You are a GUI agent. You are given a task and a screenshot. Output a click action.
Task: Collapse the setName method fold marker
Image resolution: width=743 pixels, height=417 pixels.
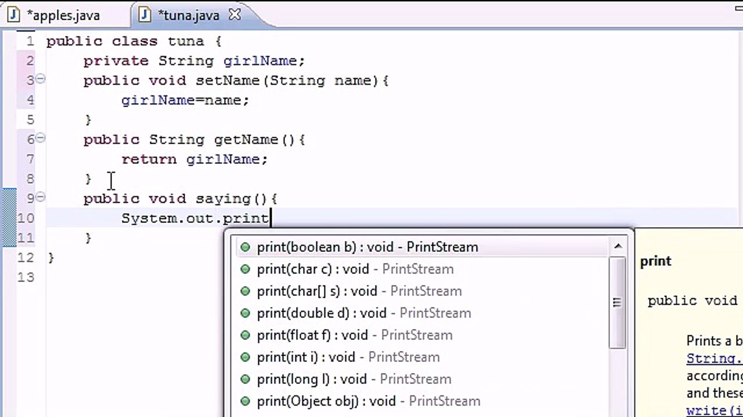coord(40,79)
